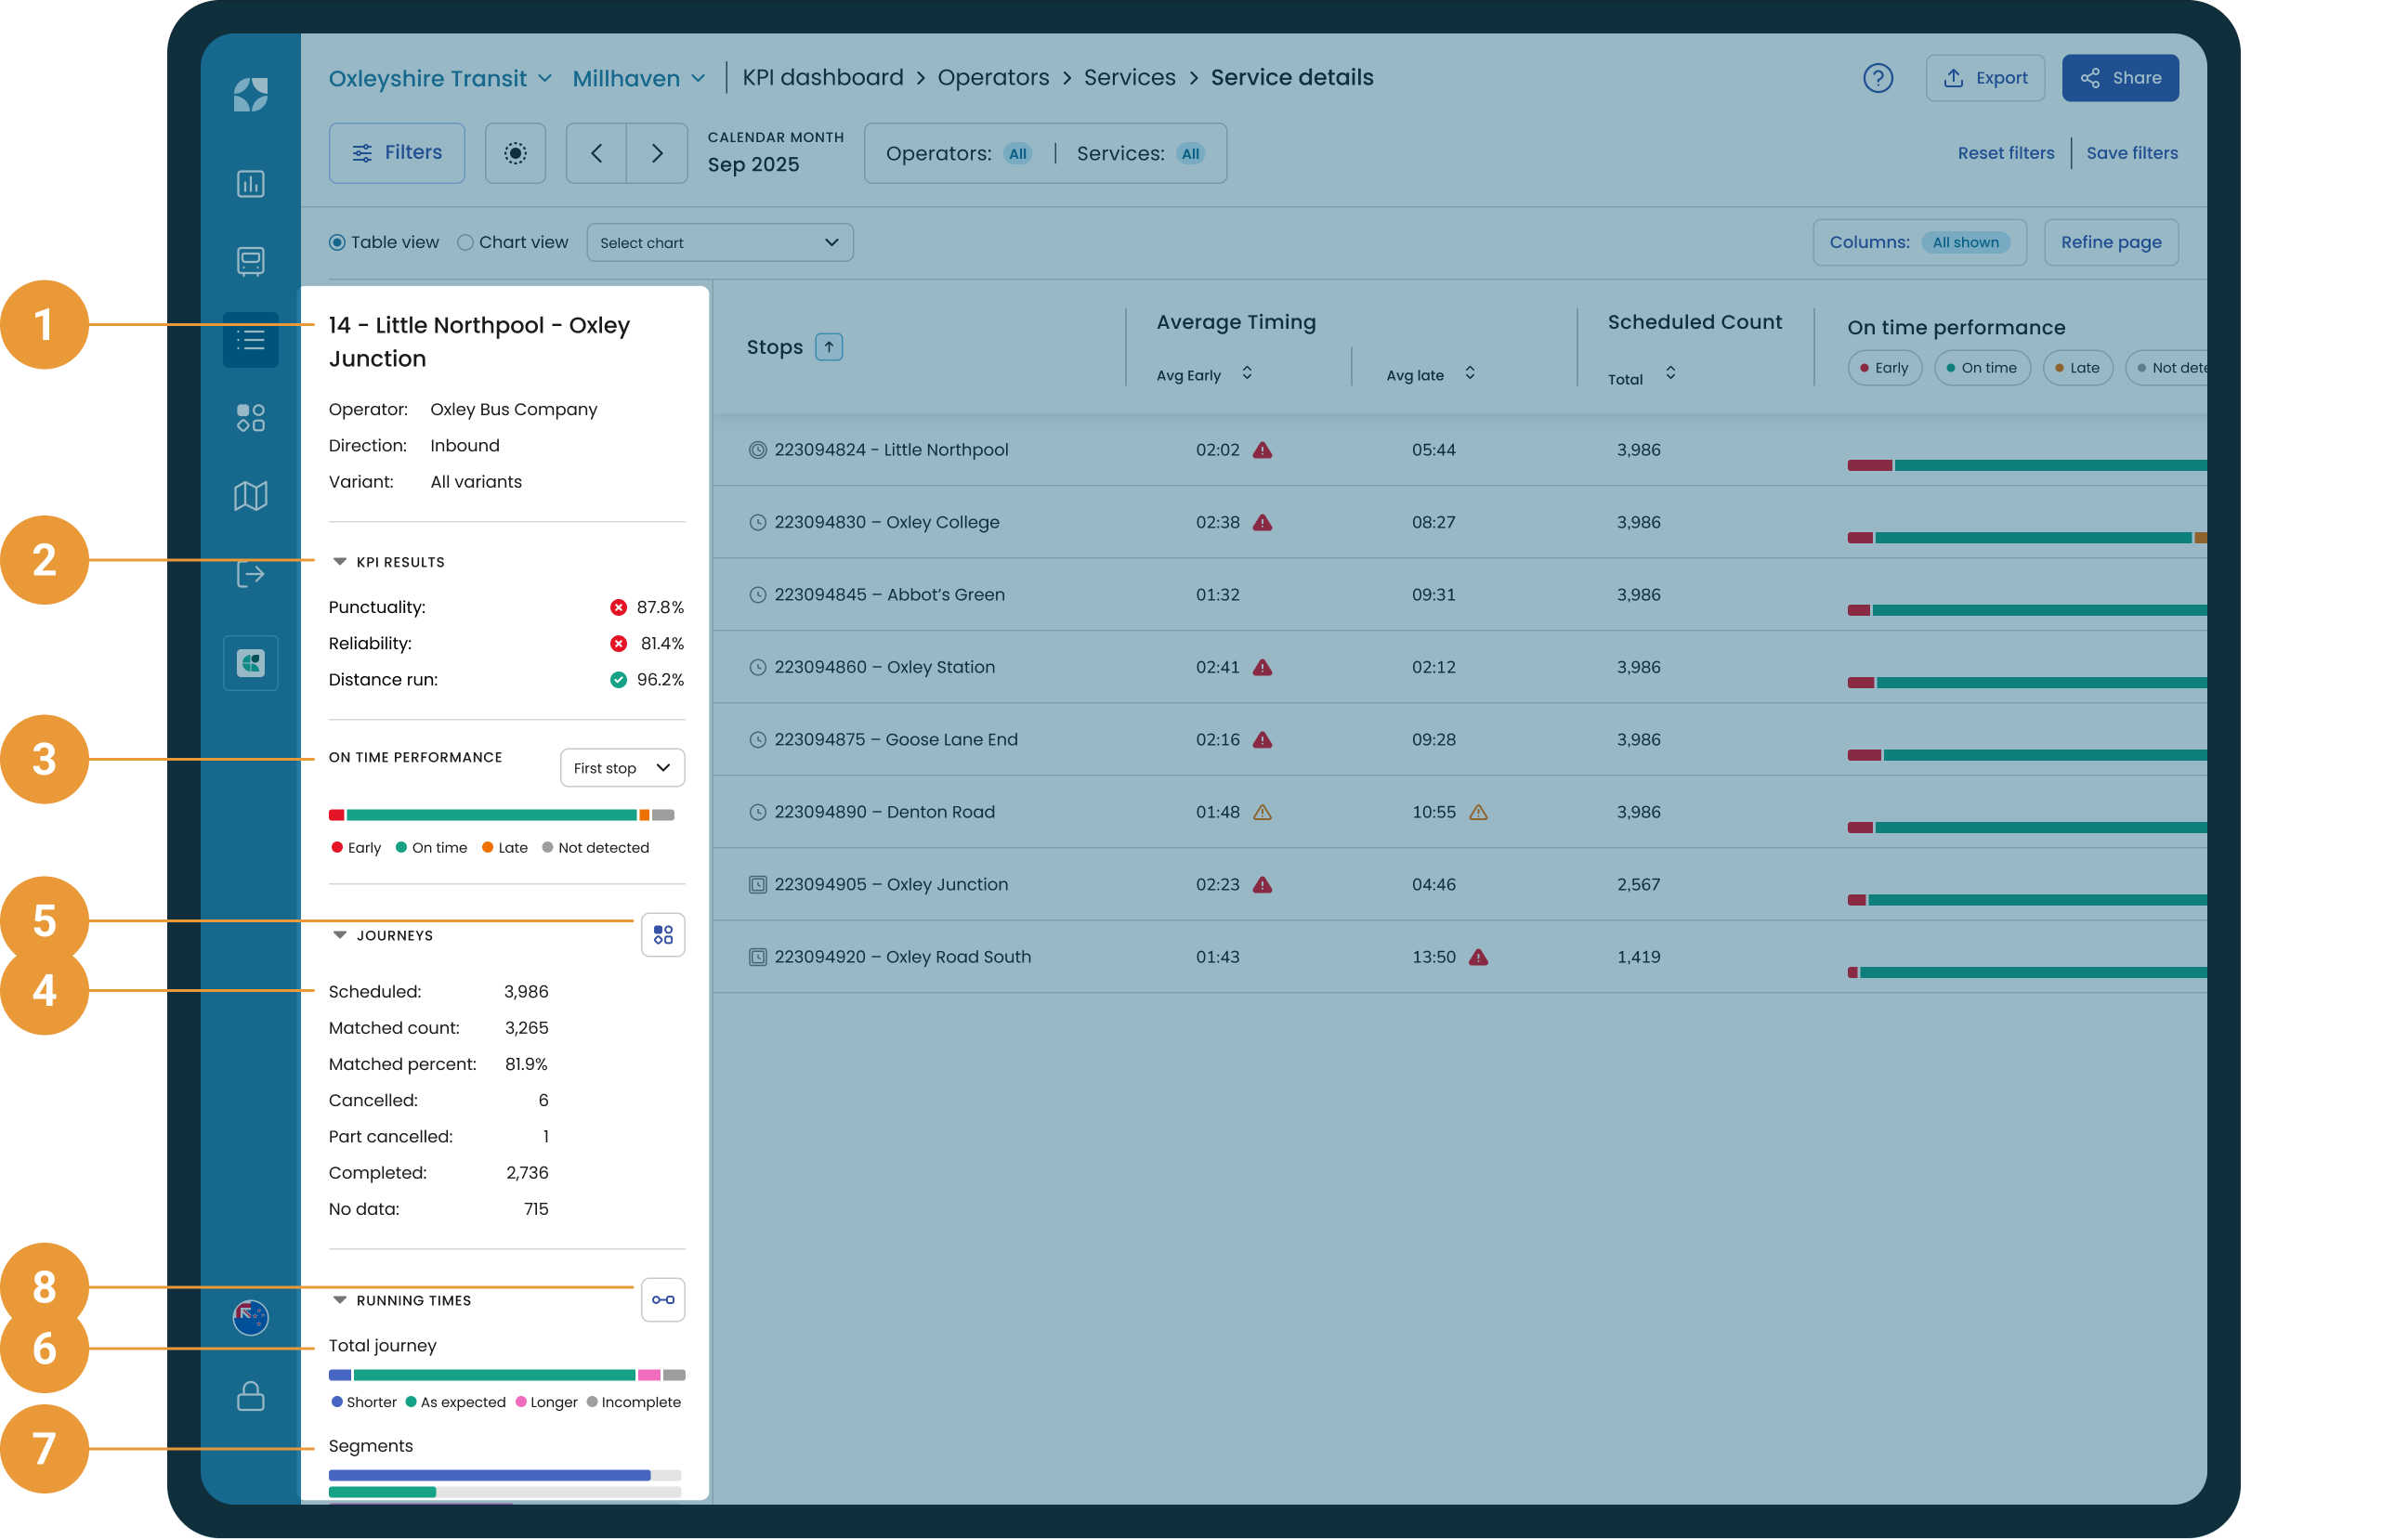
Task: Select the Table view radio button
Action: (x=337, y=242)
